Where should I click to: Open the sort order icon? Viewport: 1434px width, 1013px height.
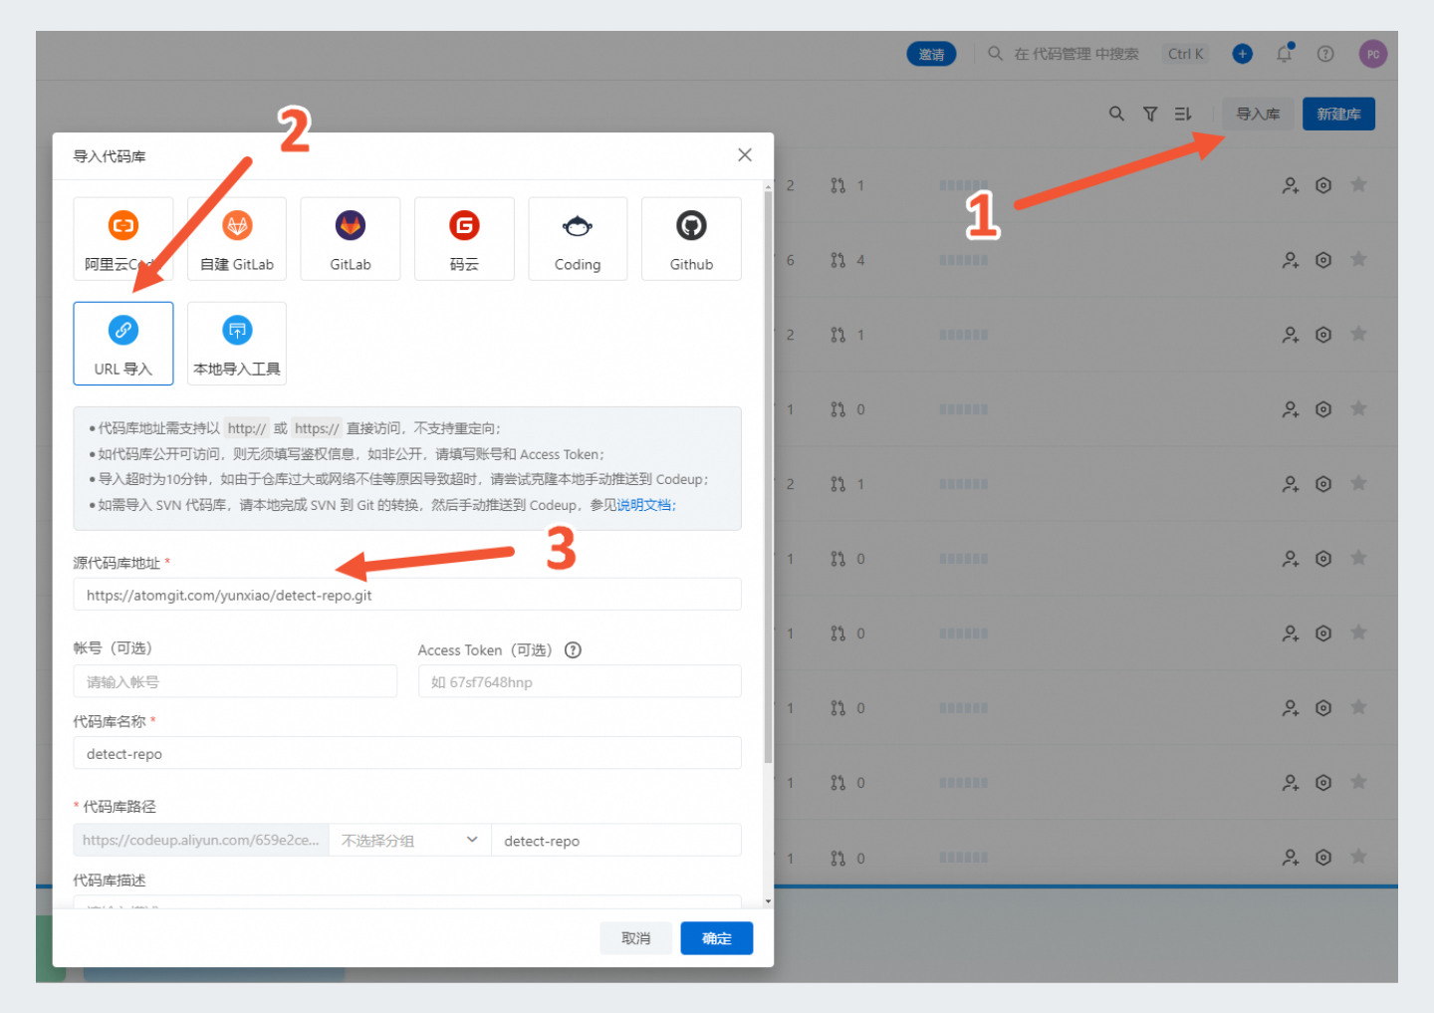pos(1183,114)
